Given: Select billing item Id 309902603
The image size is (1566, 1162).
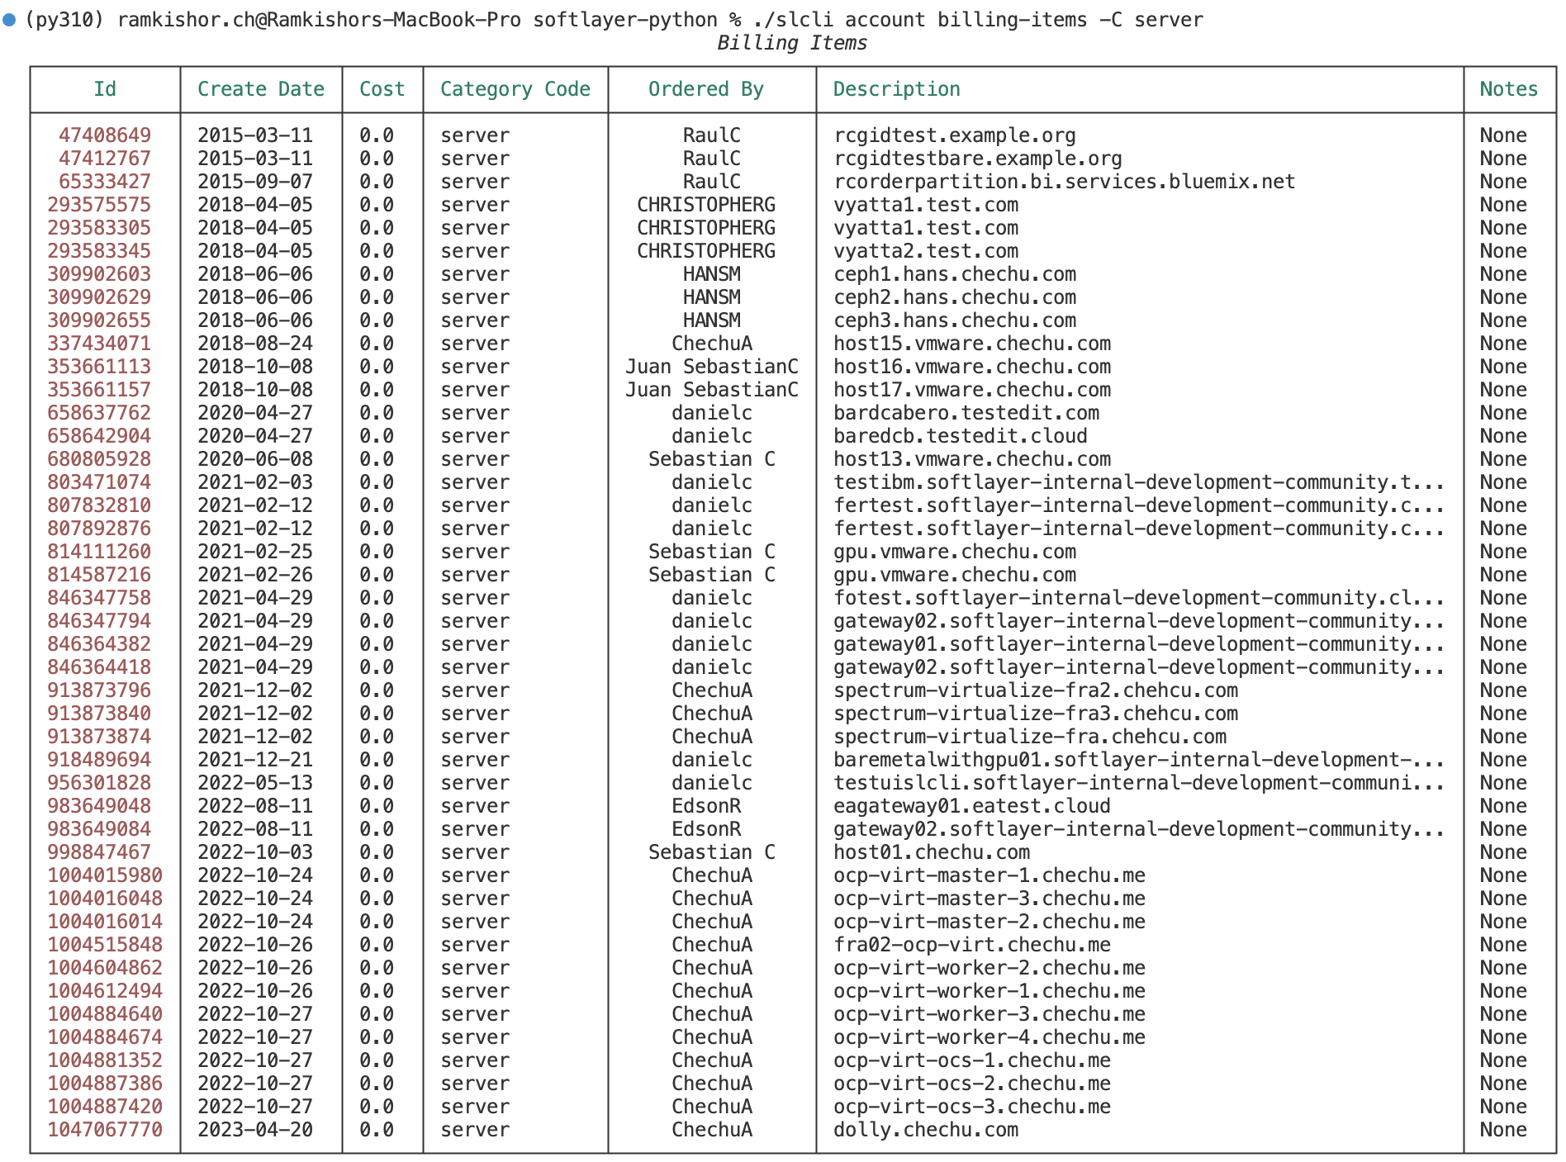Looking at the screenshot, I should [x=99, y=274].
